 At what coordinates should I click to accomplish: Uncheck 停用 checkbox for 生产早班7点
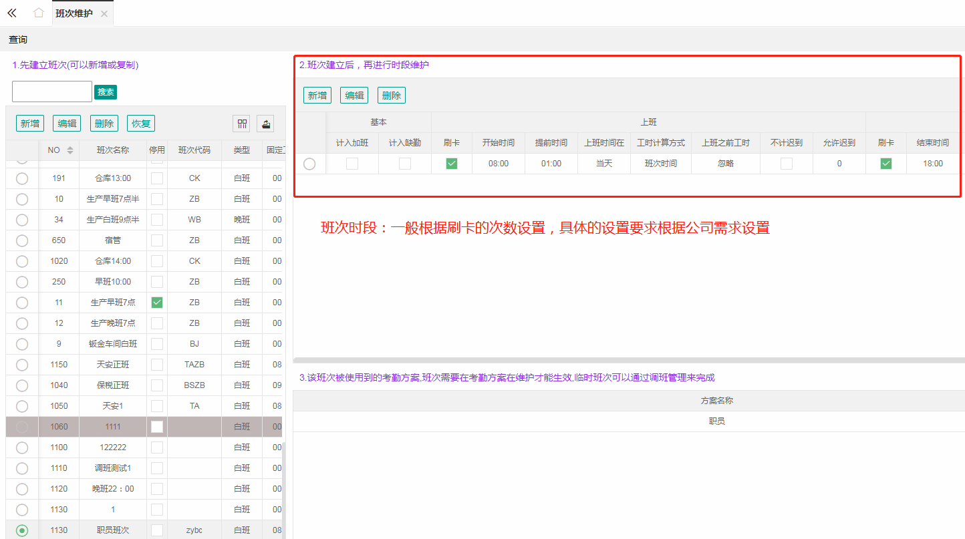pyautogui.click(x=157, y=303)
